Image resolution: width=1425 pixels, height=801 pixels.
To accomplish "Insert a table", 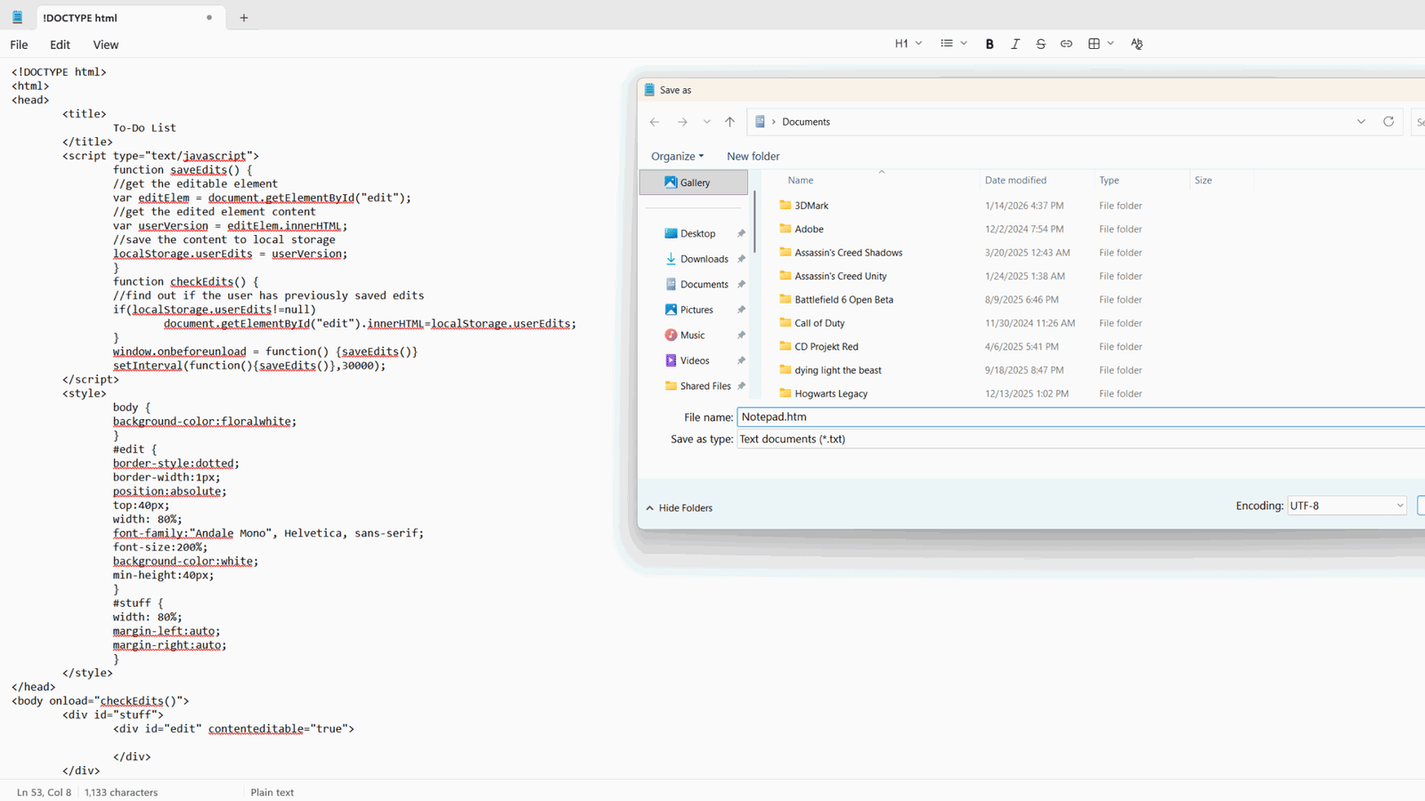I will pos(1094,43).
